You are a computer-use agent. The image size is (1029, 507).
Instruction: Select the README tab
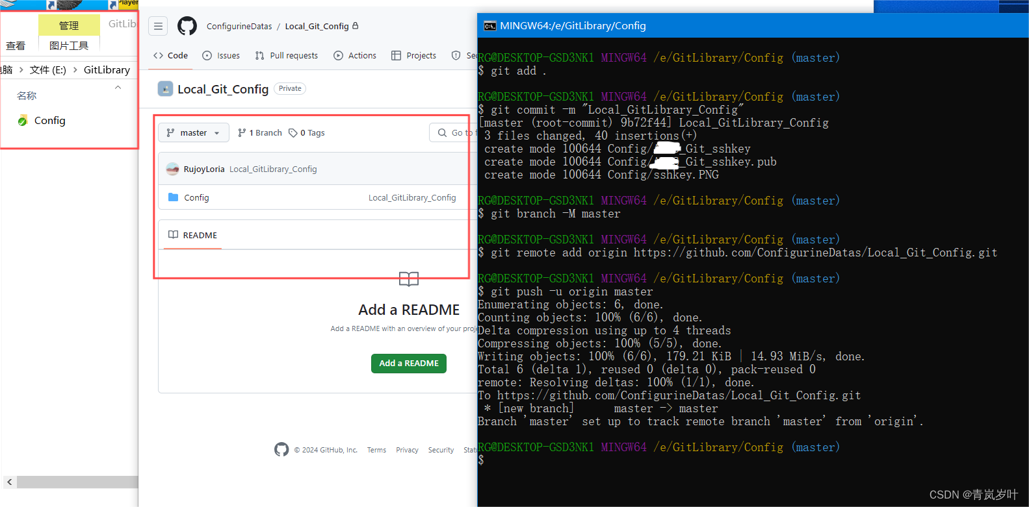click(x=192, y=235)
